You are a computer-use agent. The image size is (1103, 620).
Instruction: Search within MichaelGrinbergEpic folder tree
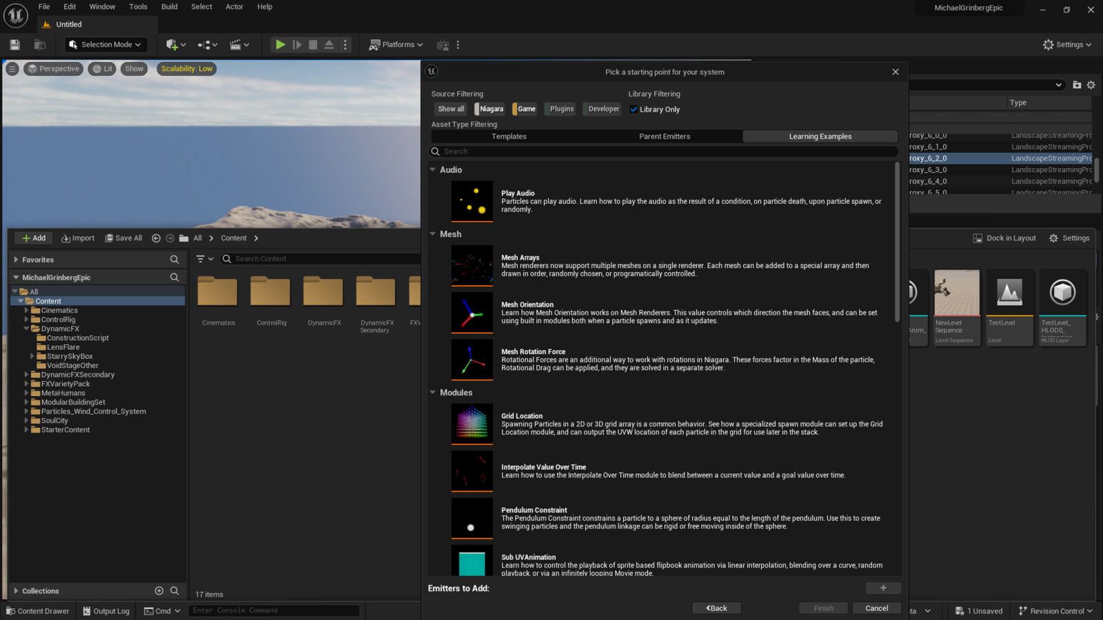[x=174, y=278]
